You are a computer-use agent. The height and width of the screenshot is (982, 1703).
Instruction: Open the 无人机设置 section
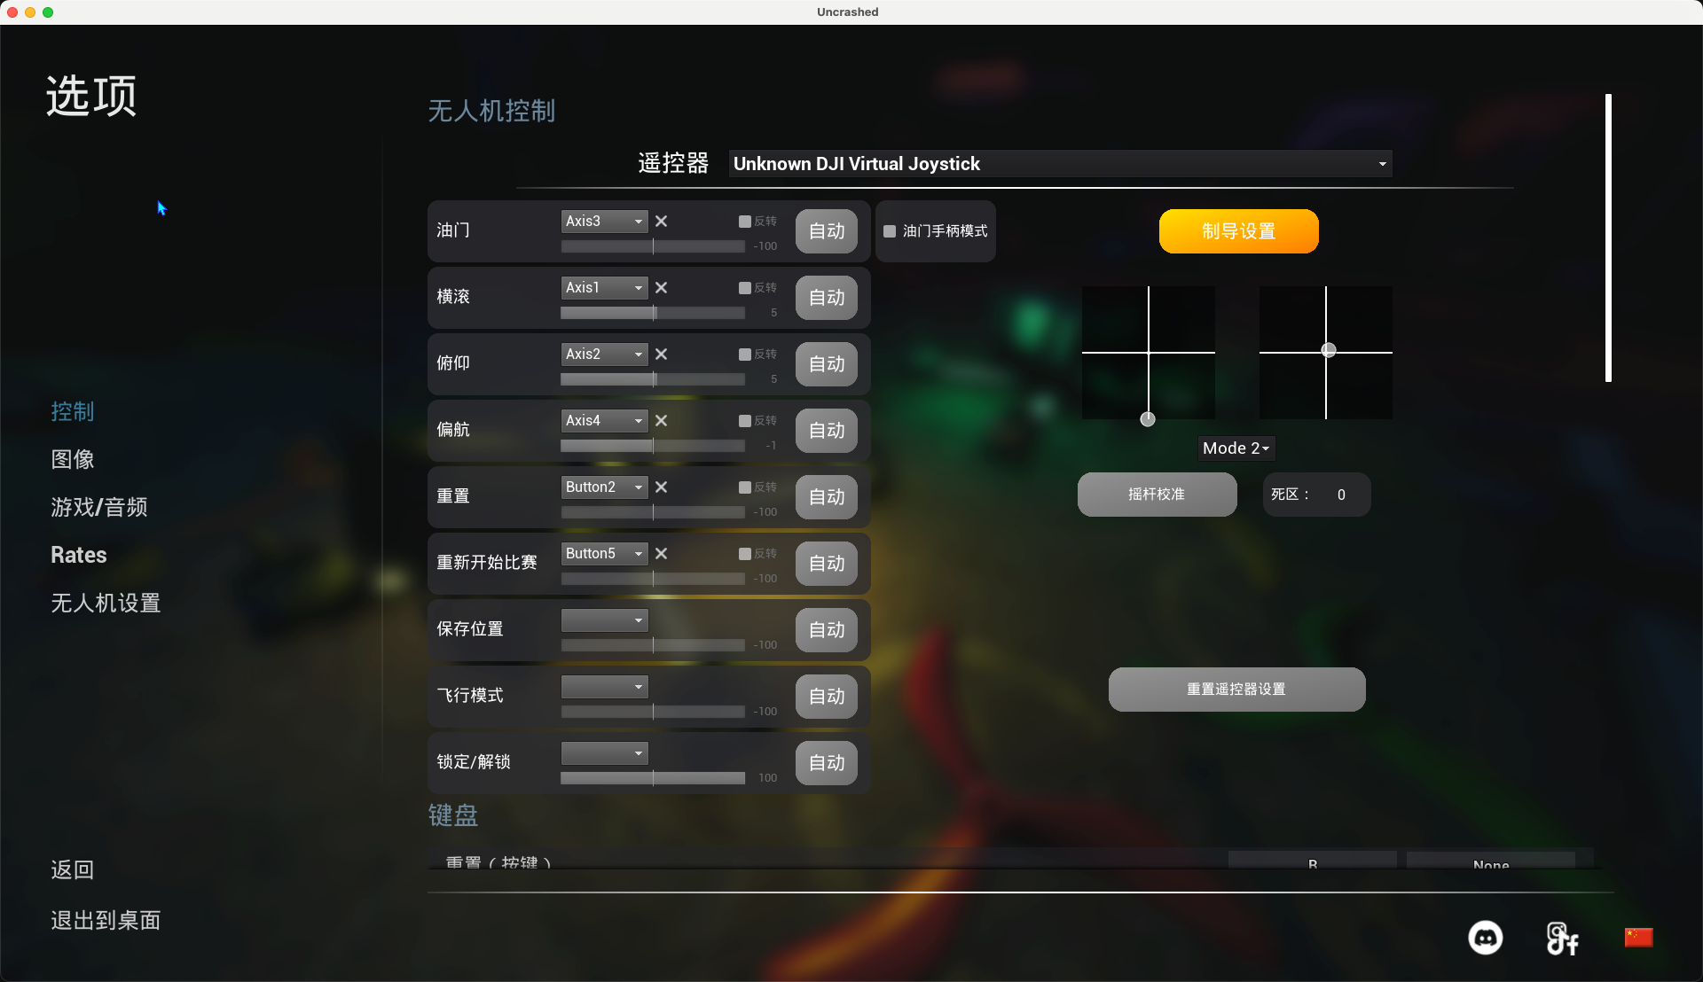106,603
